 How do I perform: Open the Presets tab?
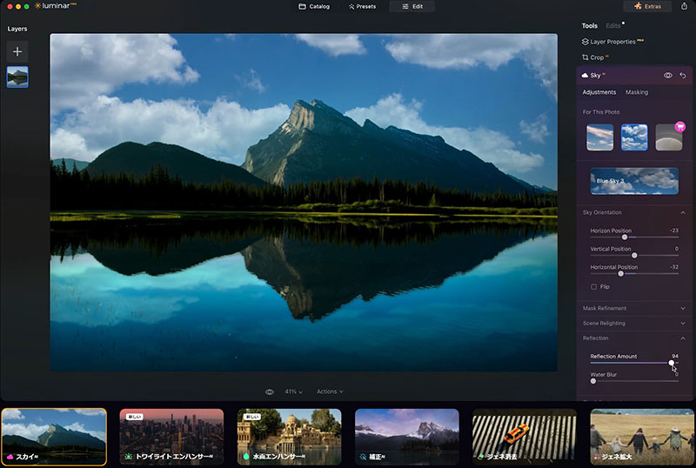362,7
